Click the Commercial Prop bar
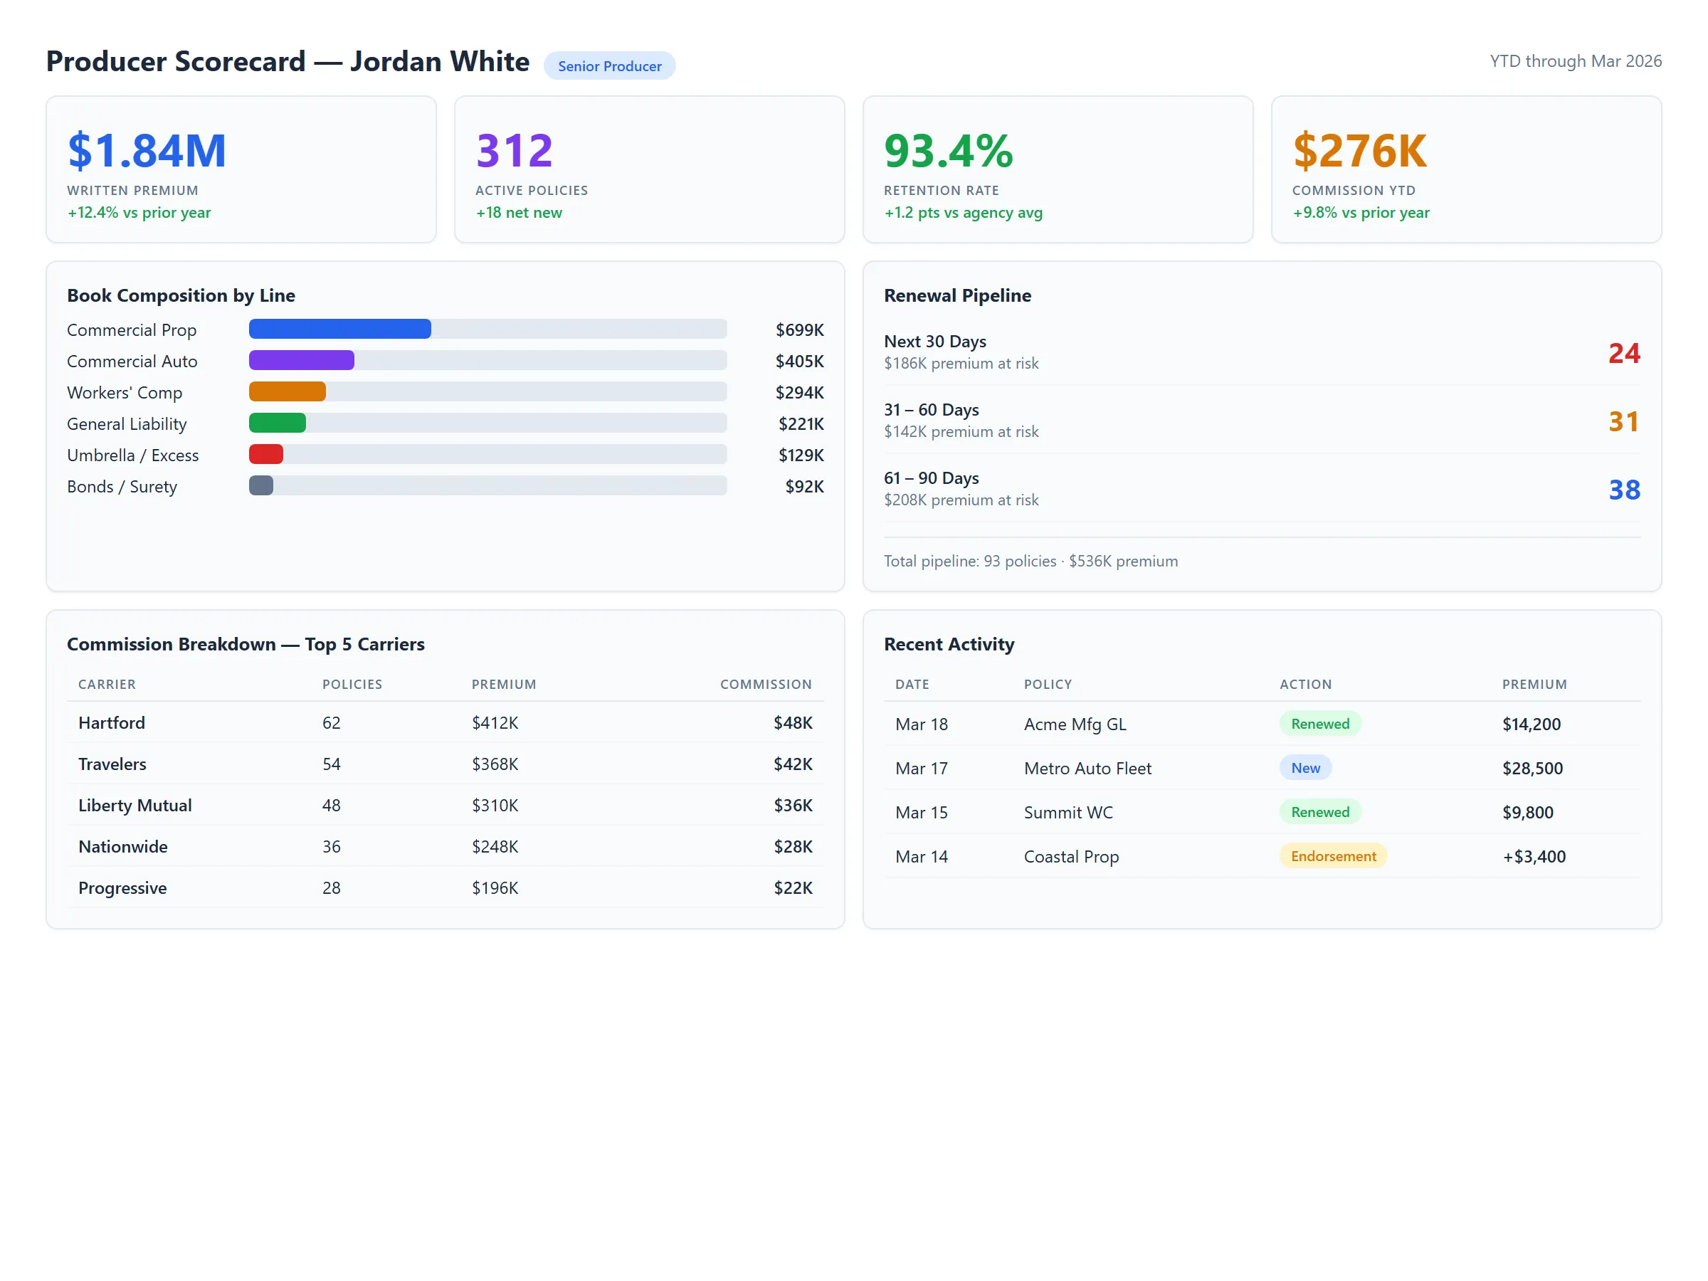The image size is (1708, 1281). coord(339,329)
